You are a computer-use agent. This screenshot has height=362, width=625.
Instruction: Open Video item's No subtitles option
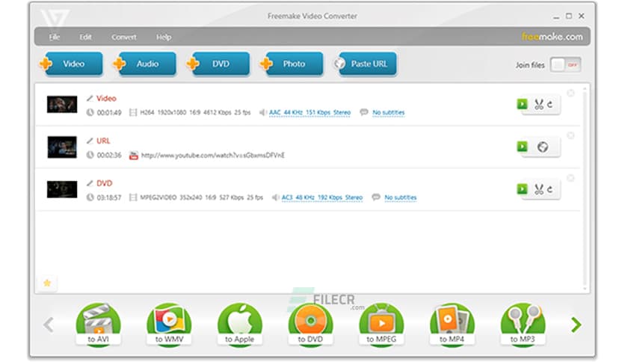(x=388, y=112)
